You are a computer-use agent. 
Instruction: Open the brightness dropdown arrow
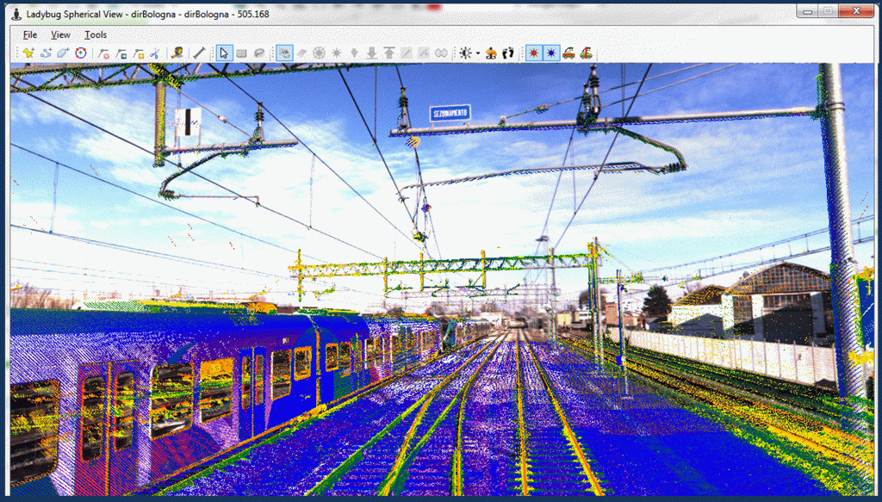[477, 54]
